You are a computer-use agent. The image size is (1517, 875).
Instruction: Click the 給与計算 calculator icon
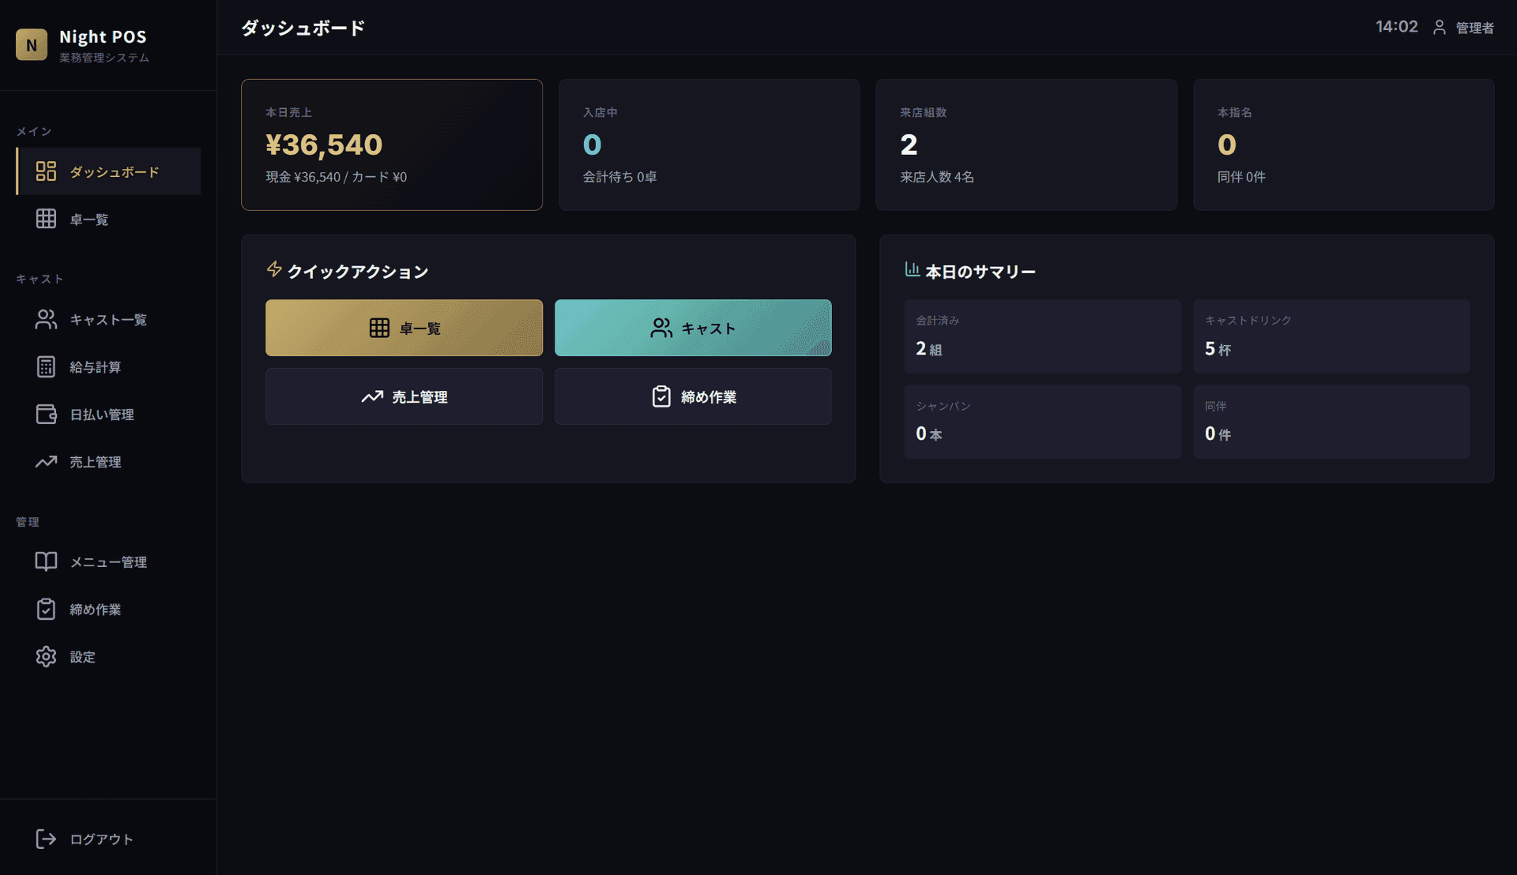point(46,366)
